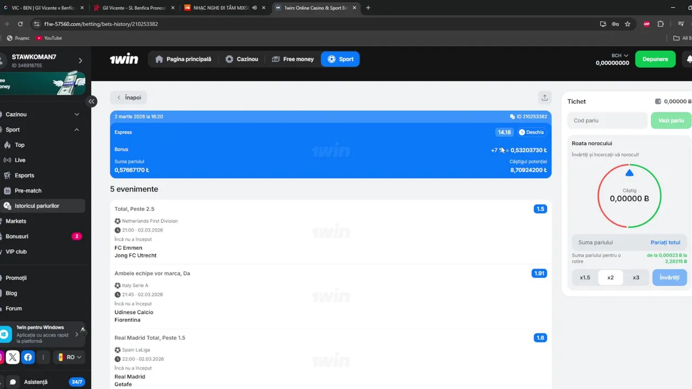Open the BCH currency dropdown
692x389 pixels.
620,55
